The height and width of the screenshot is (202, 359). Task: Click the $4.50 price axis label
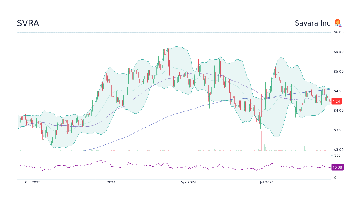coord(339,91)
